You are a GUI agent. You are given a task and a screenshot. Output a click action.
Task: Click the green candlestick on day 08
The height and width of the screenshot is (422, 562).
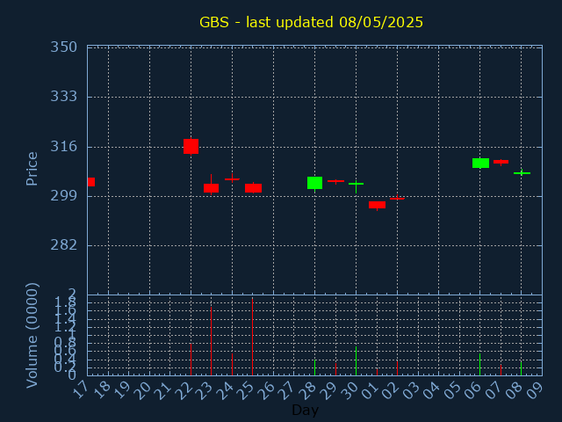(522, 173)
